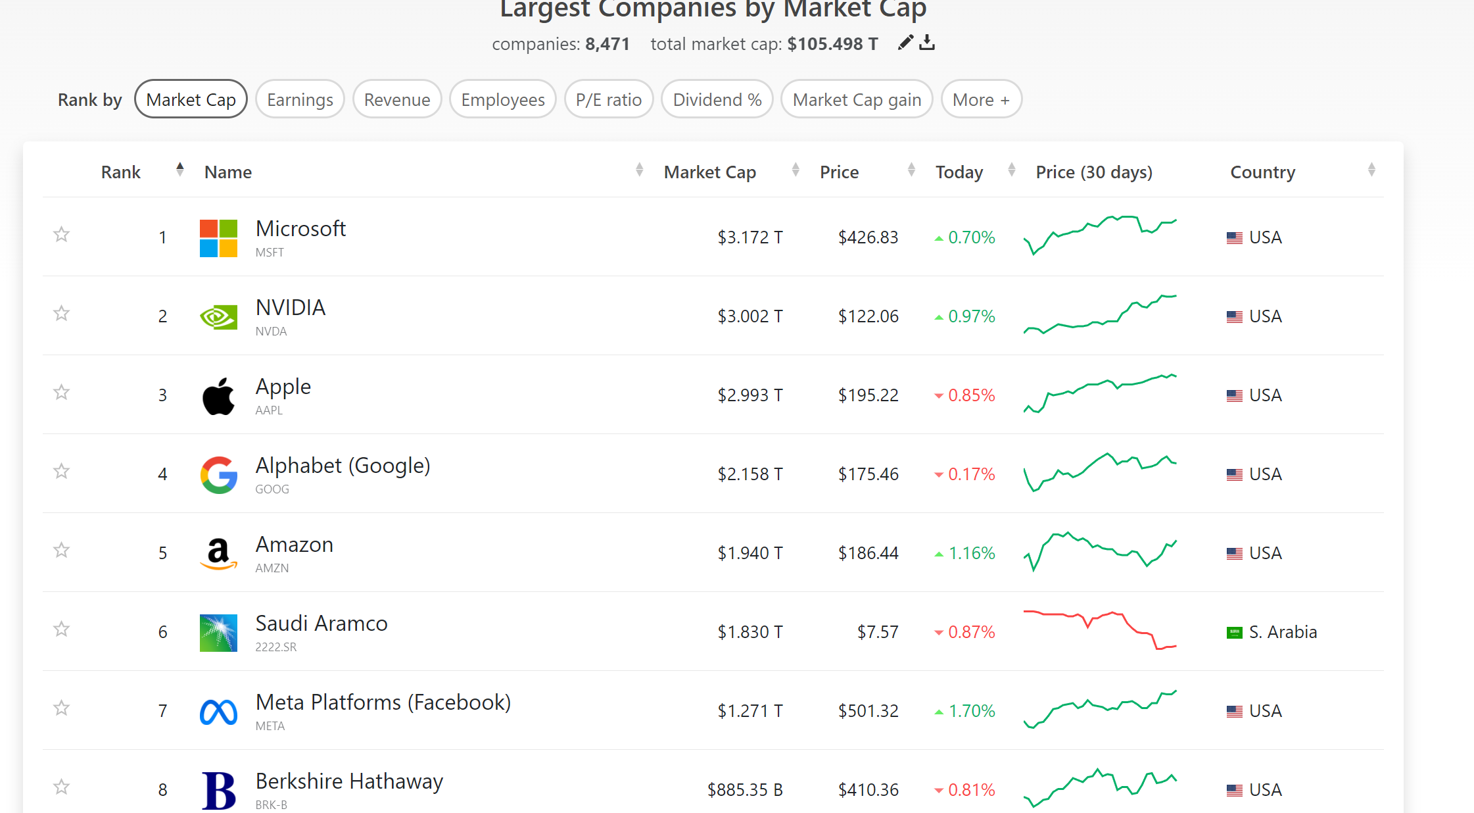Click the Price (30 days) column header
Screen dimensions: 1474x813
pos(1094,172)
